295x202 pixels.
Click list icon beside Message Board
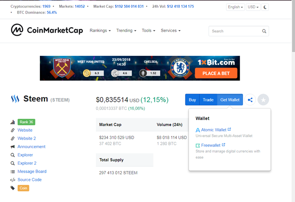click(13, 171)
